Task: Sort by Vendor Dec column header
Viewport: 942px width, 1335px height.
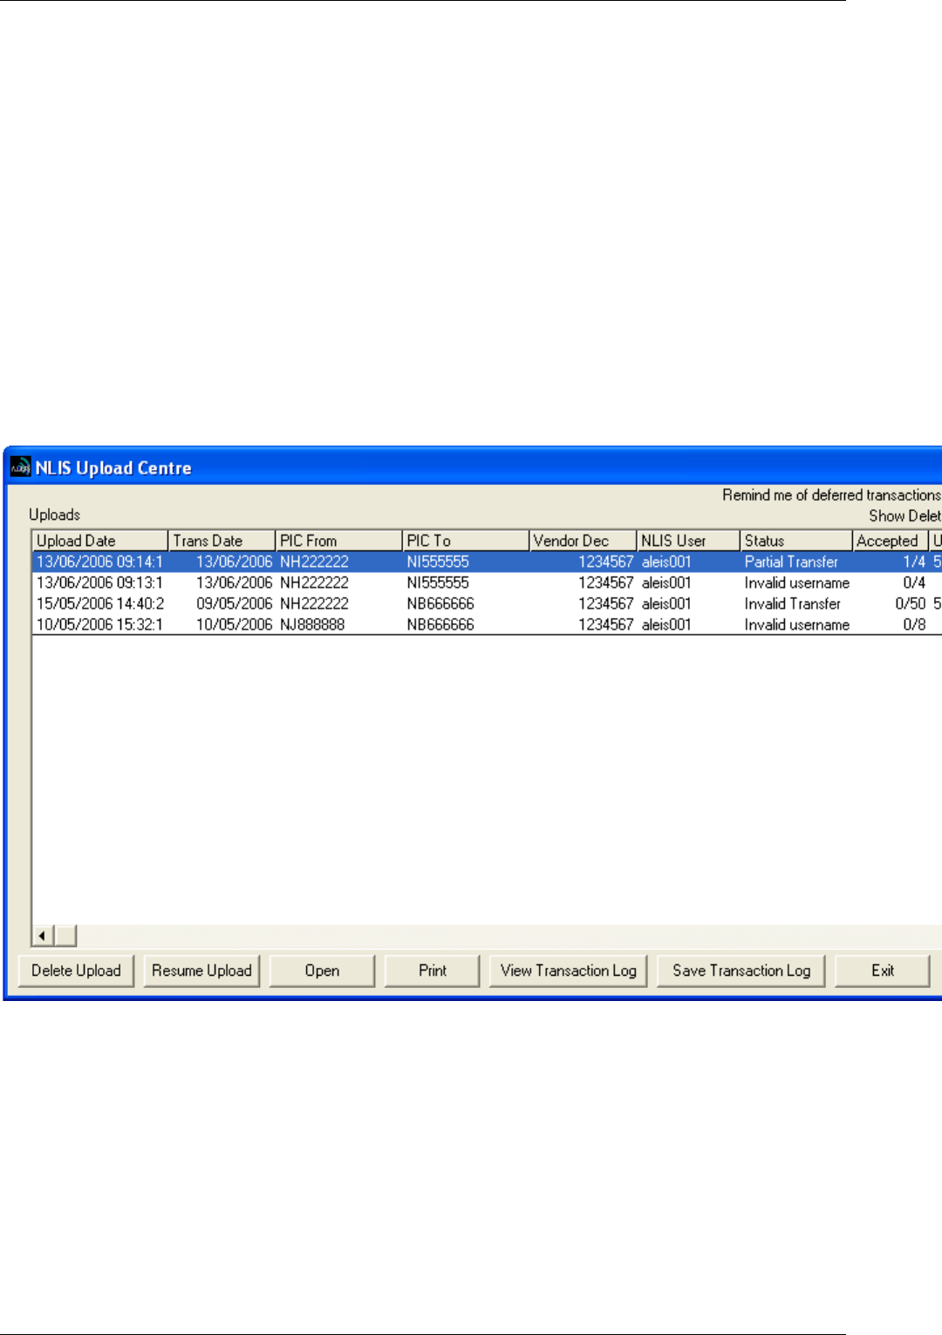Action: 583,541
